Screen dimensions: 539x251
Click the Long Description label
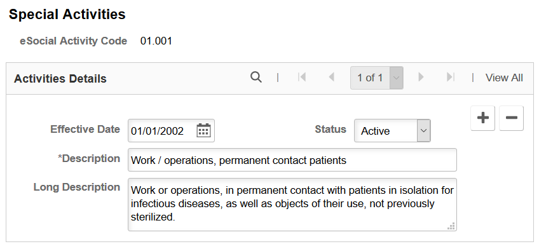[77, 187]
